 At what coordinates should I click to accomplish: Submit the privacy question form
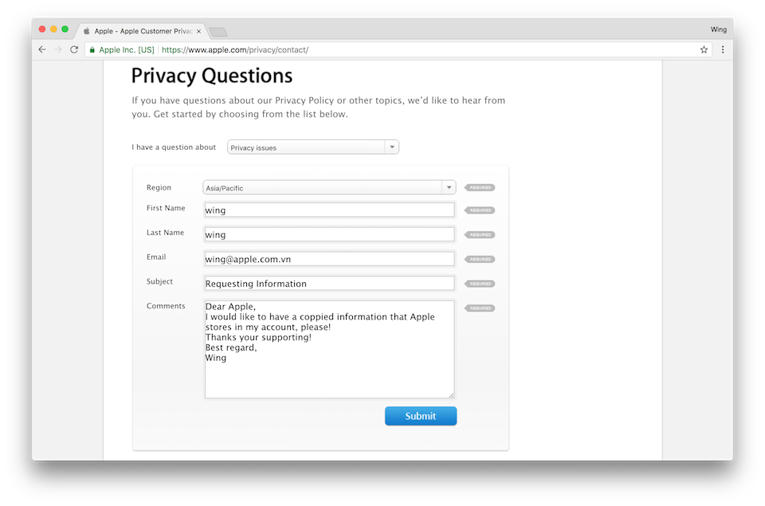421,416
